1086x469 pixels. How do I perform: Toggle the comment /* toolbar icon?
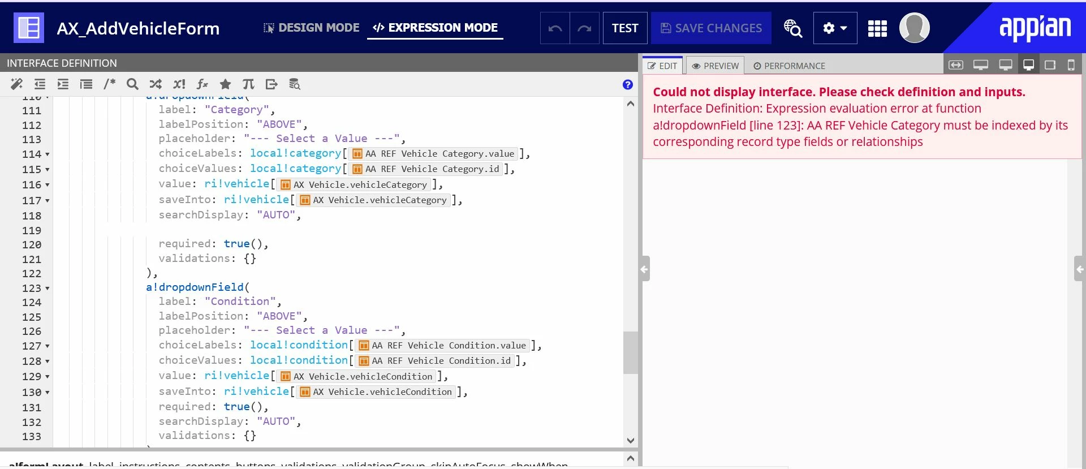pos(109,84)
